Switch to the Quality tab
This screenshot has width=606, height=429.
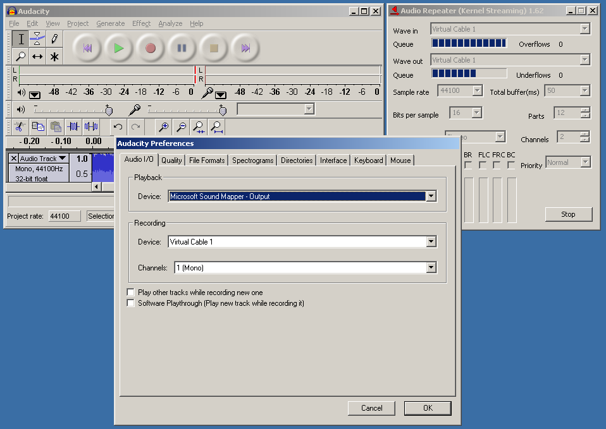coord(171,160)
